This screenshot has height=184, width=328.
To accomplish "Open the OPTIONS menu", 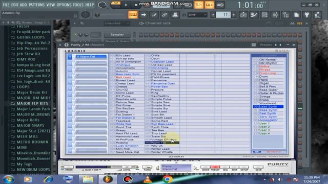I will (x=64, y=5).
